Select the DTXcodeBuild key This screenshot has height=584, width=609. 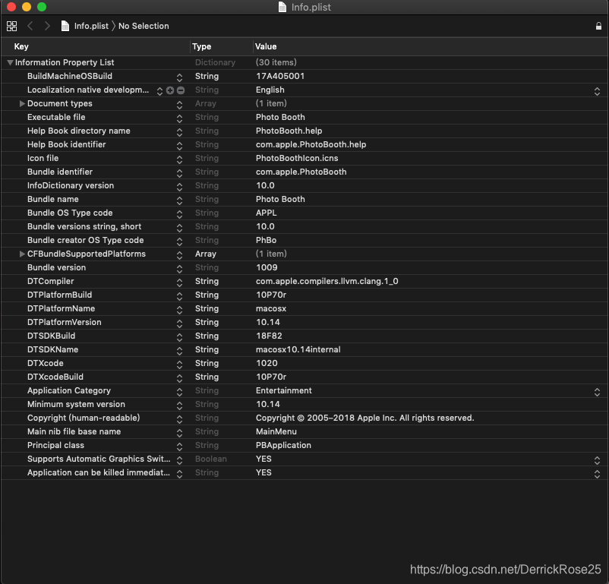click(55, 377)
